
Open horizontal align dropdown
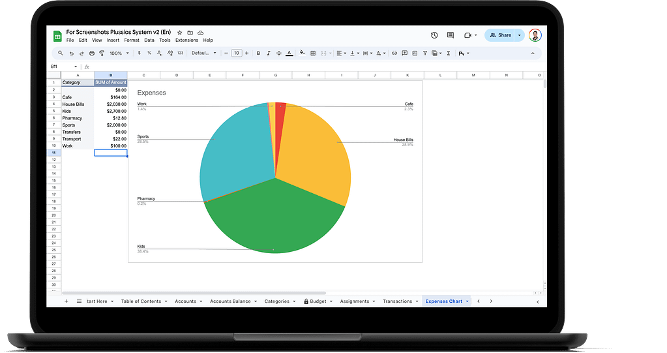click(341, 54)
